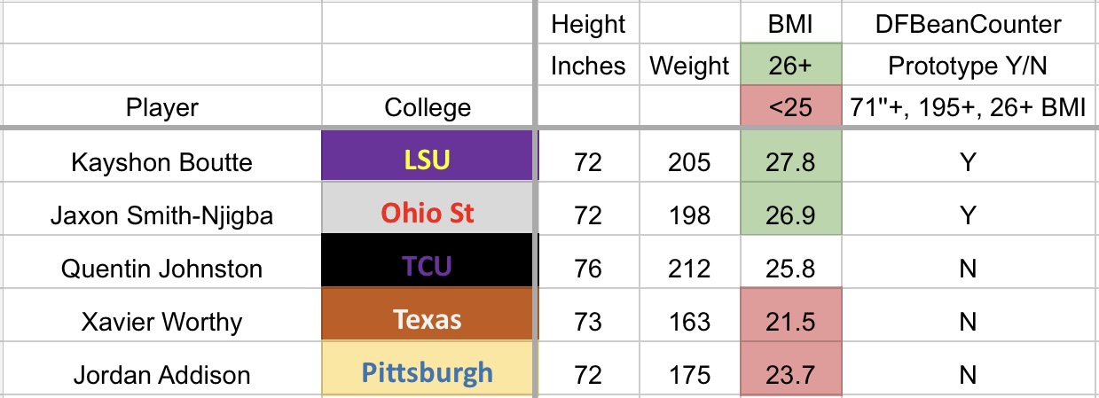Click Xavier Worthy's 21.5 BMI cell
Image resolution: width=1099 pixels, height=398 pixels.
click(790, 322)
